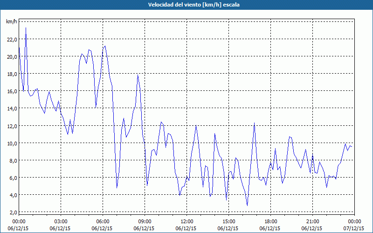Select the 6,0 y-axis value
Screen dimensions: 373x233
pos(13,178)
